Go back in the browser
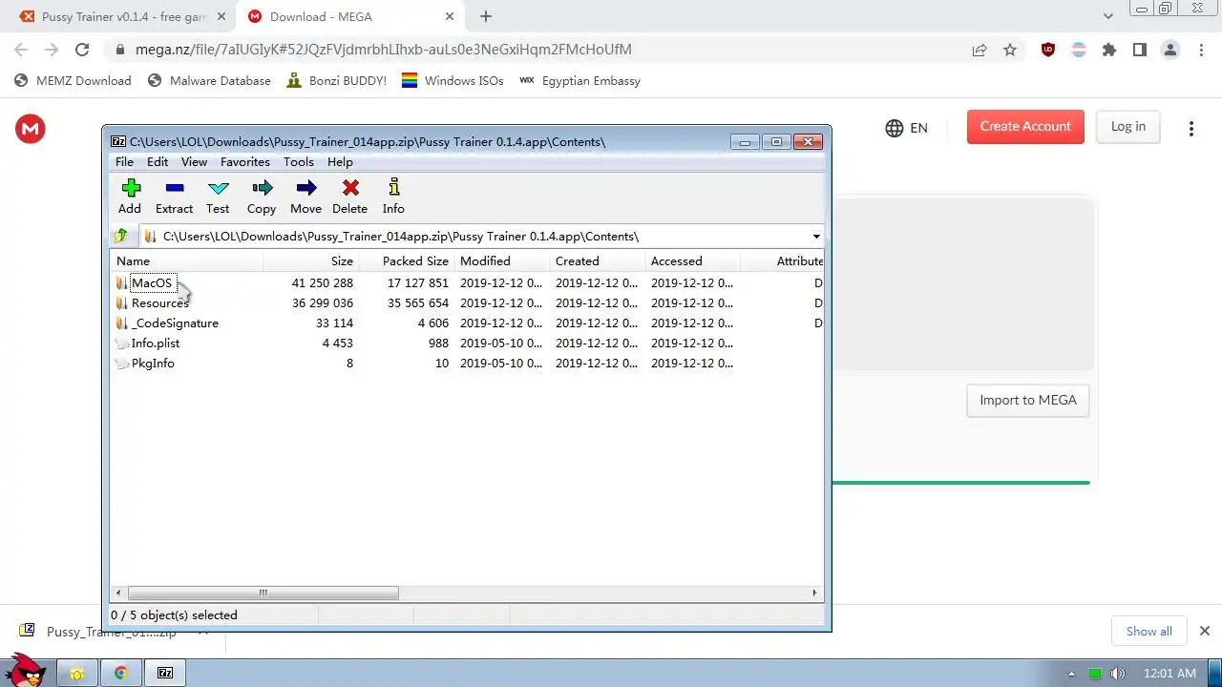Viewport: 1222px width, 687px height. 21,50
